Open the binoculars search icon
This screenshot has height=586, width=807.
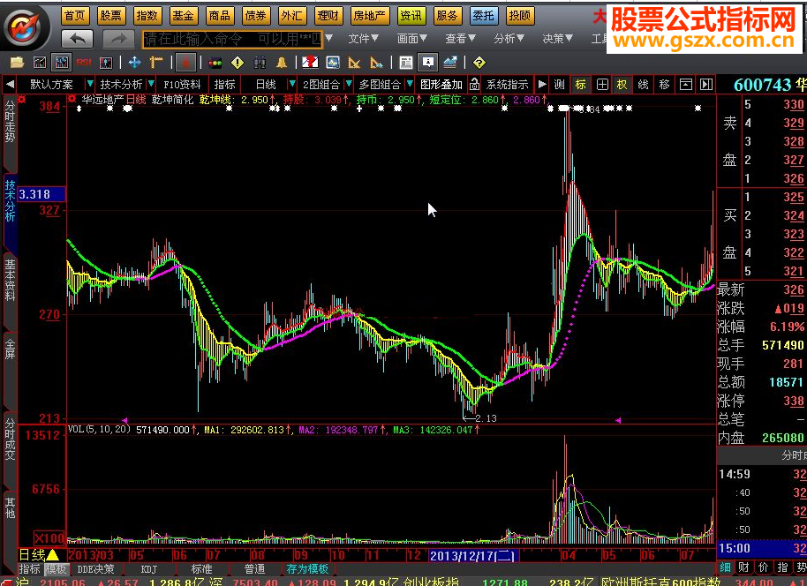tap(260, 62)
